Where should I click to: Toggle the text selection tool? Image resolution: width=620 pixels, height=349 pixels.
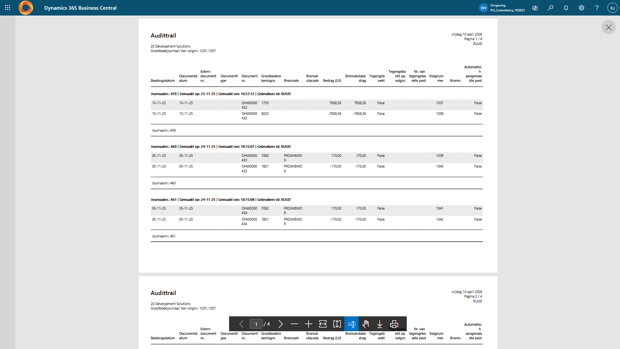tap(352, 324)
